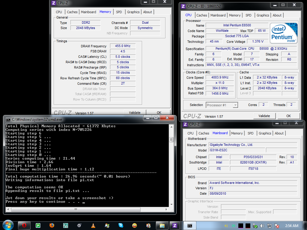Click cmd vertical scrollbar up arrow

[171, 127]
